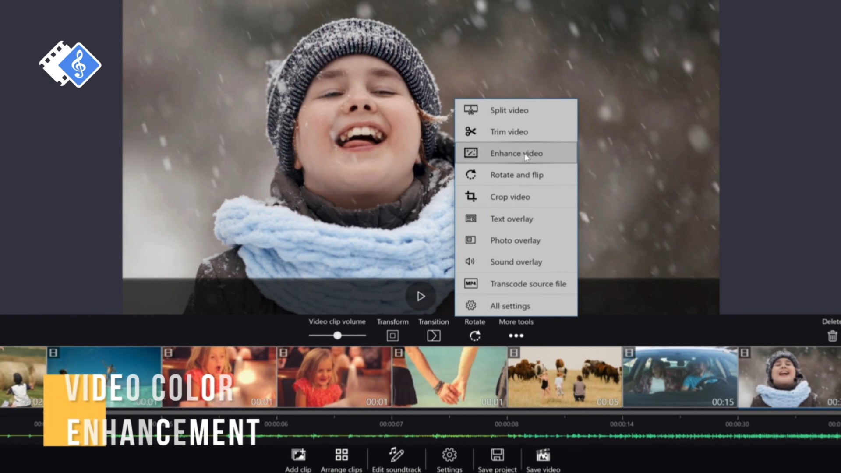Click the Transform toolbar button

[393, 335]
